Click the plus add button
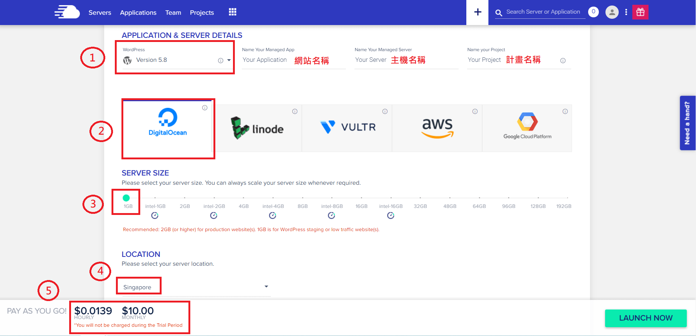 477,12
